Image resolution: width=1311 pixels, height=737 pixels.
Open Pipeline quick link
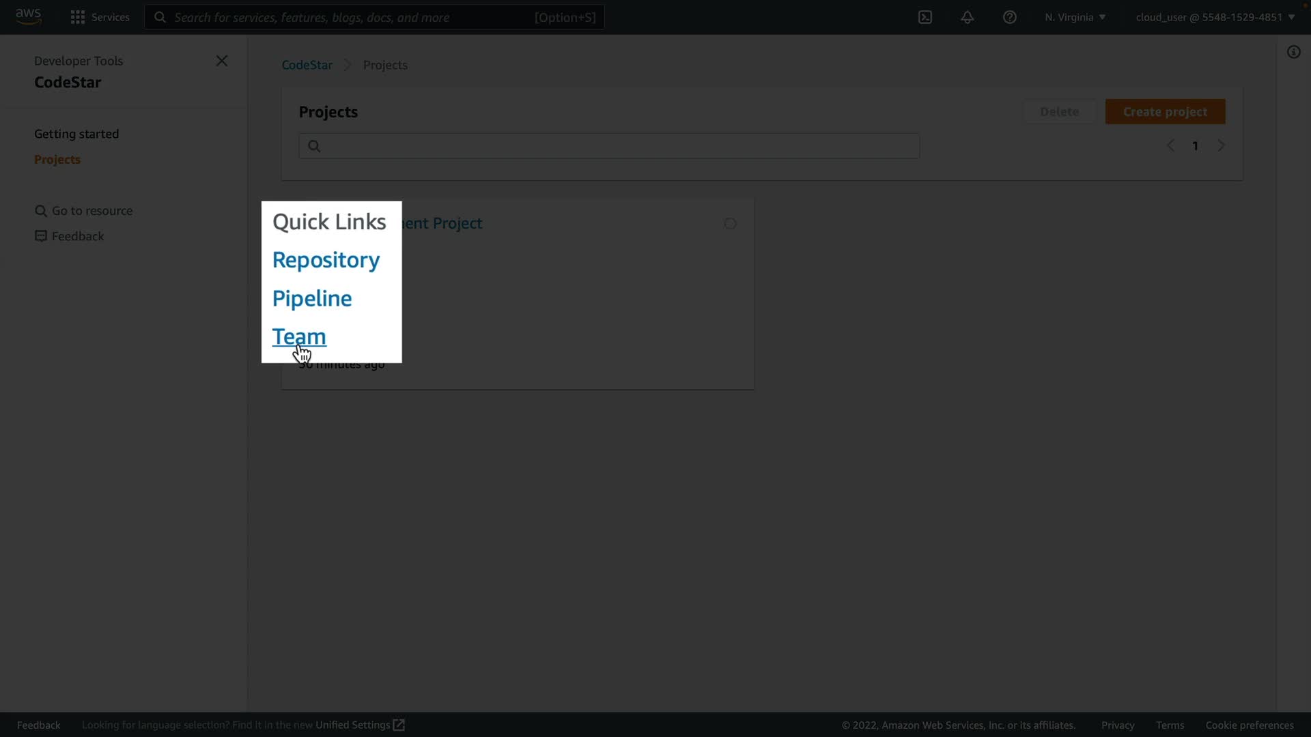pos(312,298)
